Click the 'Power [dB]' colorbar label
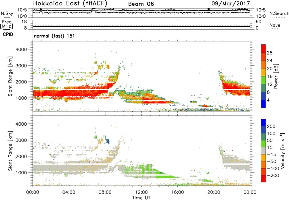The height and width of the screenshot is (200, 289). click(x=276, y=76)
